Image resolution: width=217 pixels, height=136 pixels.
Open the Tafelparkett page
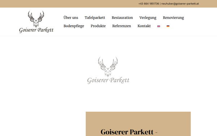[95, 18]
